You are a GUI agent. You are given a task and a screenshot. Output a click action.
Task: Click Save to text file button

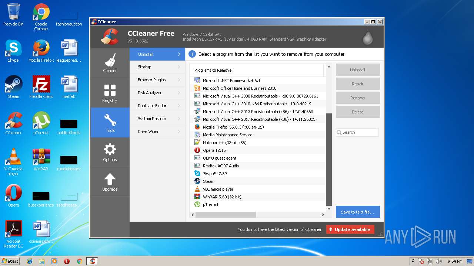(358, 212)
